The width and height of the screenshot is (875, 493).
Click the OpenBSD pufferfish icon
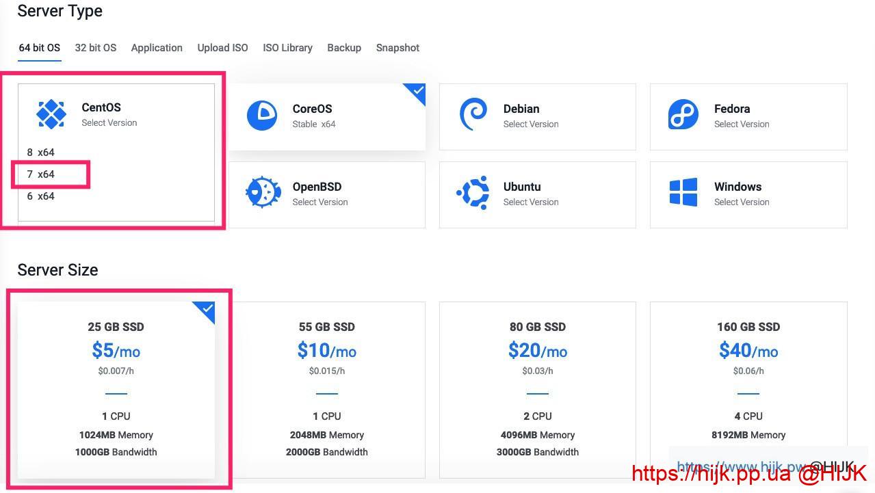[x=263, y=193]
